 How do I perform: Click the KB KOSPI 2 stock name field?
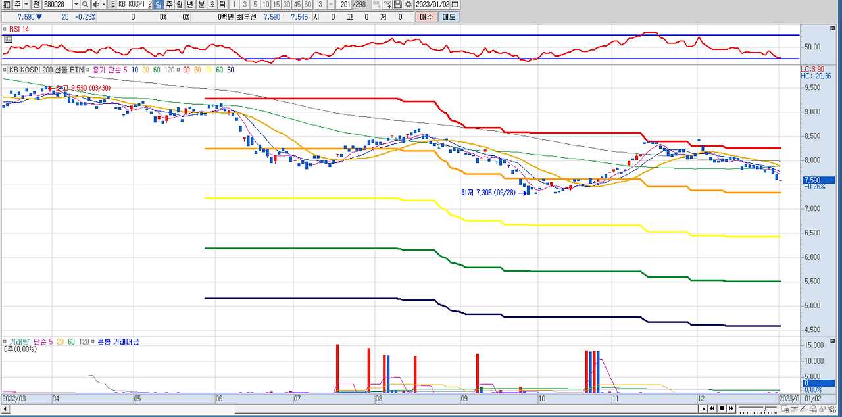[x=135, y=4]
